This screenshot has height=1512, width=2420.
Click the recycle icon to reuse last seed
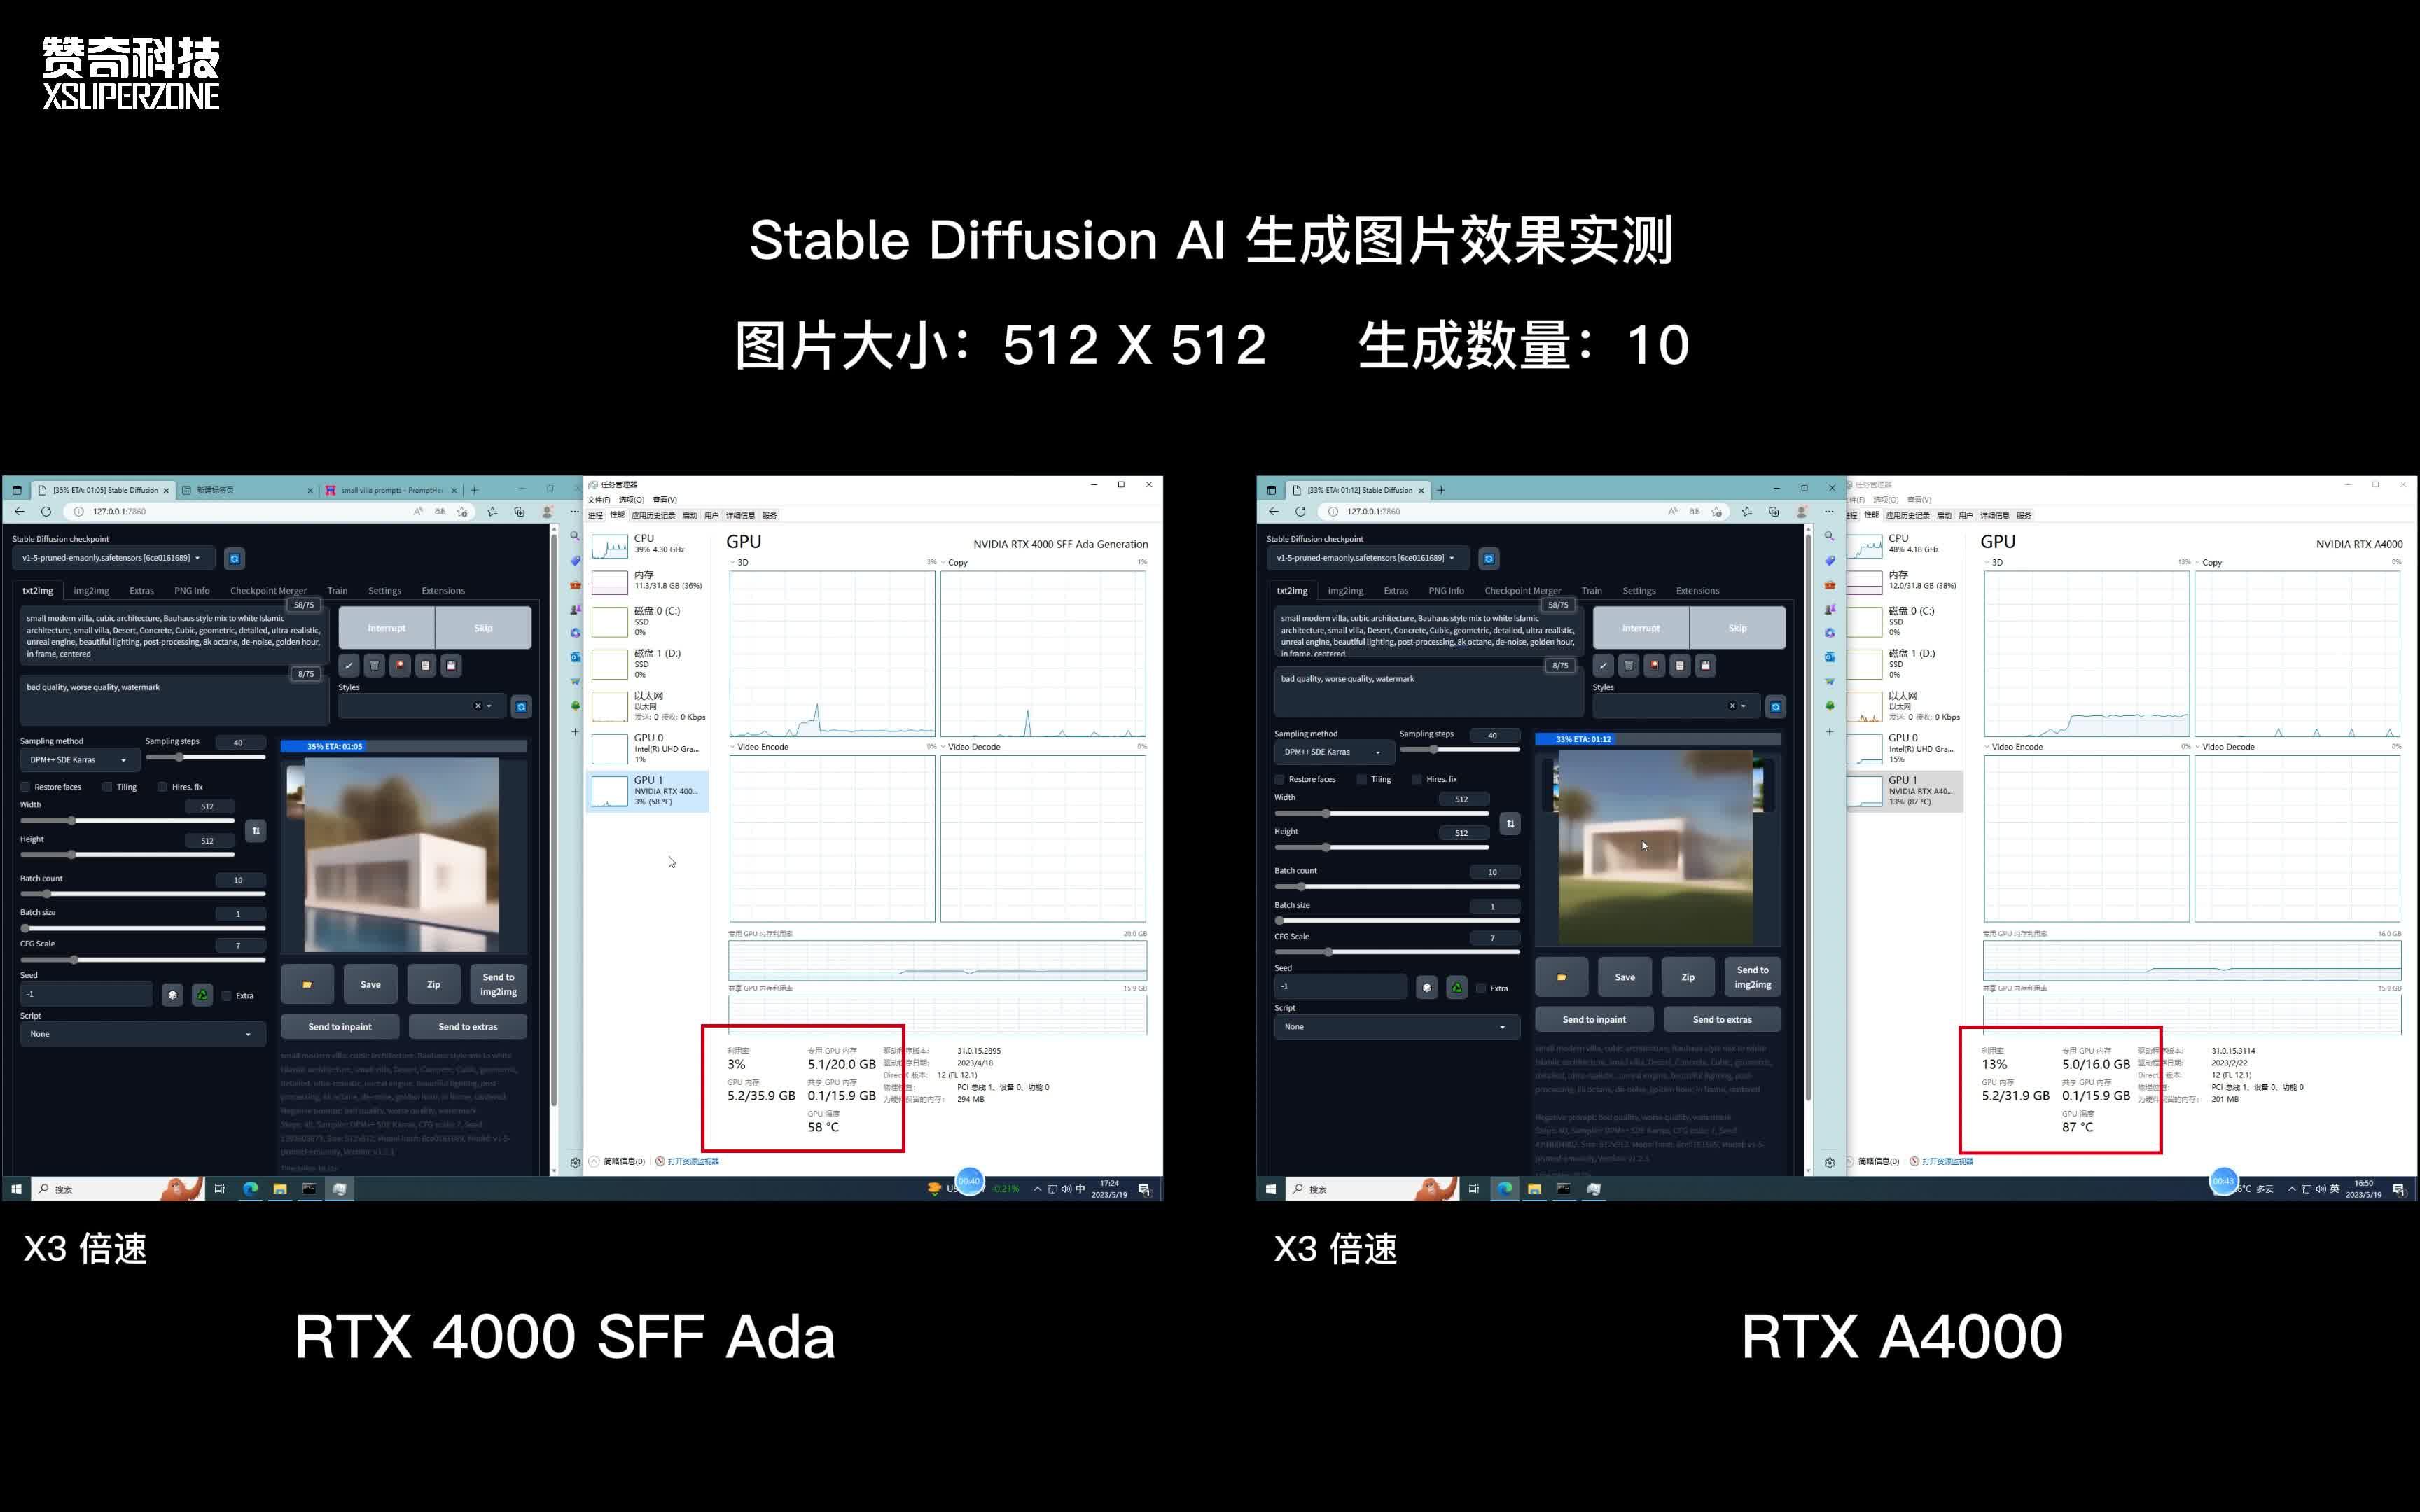tap(201, 994)
